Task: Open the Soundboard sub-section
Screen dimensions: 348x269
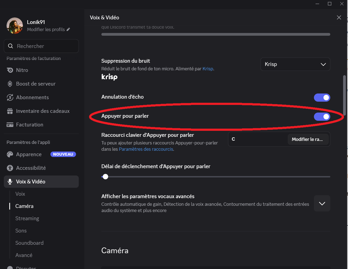Action: tap(29, 243)
